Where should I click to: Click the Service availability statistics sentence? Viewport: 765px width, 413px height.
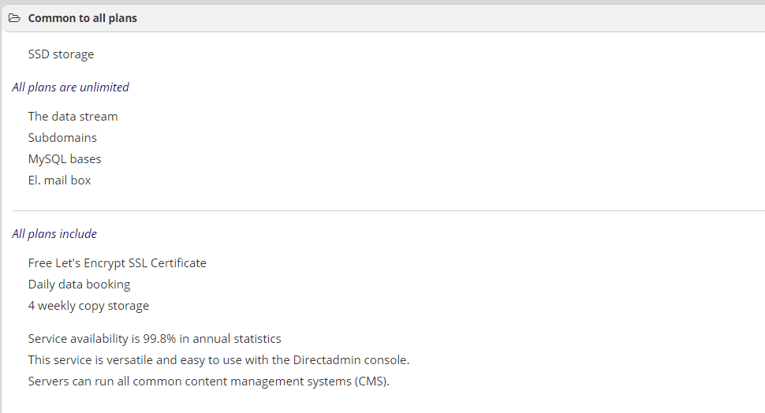(x=155, y=339)
